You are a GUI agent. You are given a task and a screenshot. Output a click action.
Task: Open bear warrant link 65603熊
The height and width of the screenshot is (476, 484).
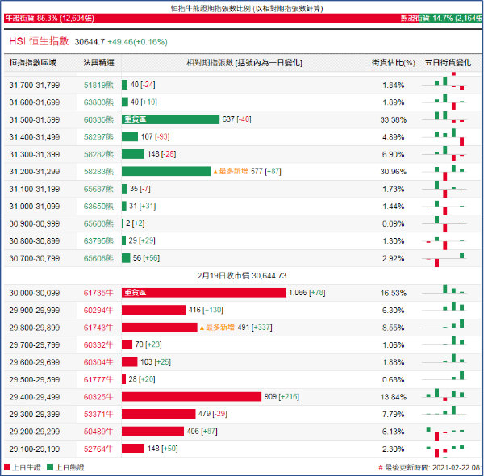tap(98, 223)
